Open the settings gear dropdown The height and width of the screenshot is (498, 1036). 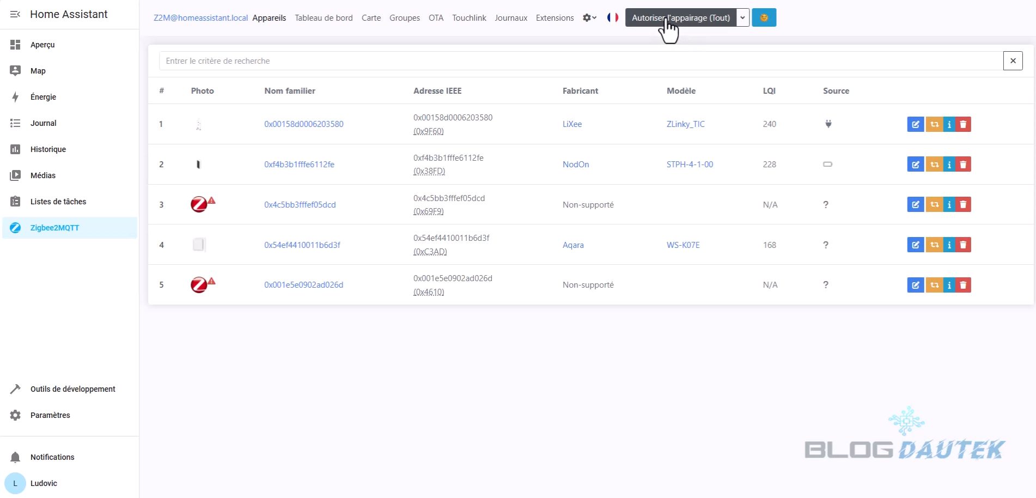pos(589,18)
